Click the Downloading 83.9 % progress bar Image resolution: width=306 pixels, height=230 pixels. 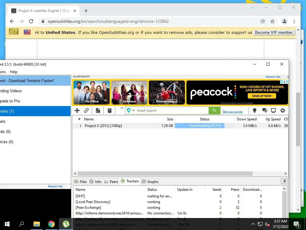click(199, 125)
